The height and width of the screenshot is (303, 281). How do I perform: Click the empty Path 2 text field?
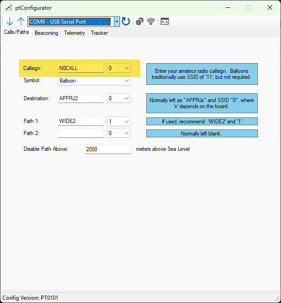coord(81,133)
